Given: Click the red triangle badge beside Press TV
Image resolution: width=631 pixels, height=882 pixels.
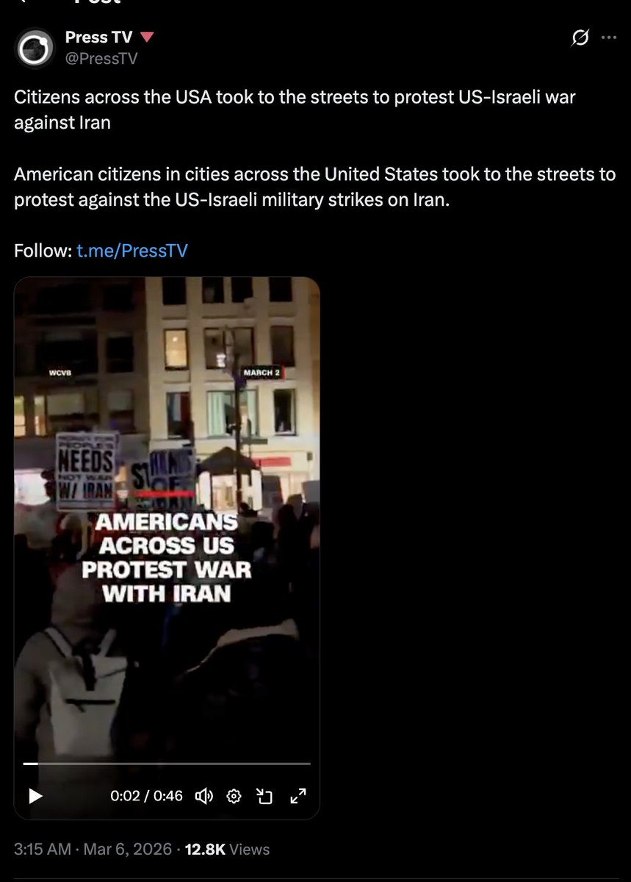Looking at the screenshot, I should [146, 37].
